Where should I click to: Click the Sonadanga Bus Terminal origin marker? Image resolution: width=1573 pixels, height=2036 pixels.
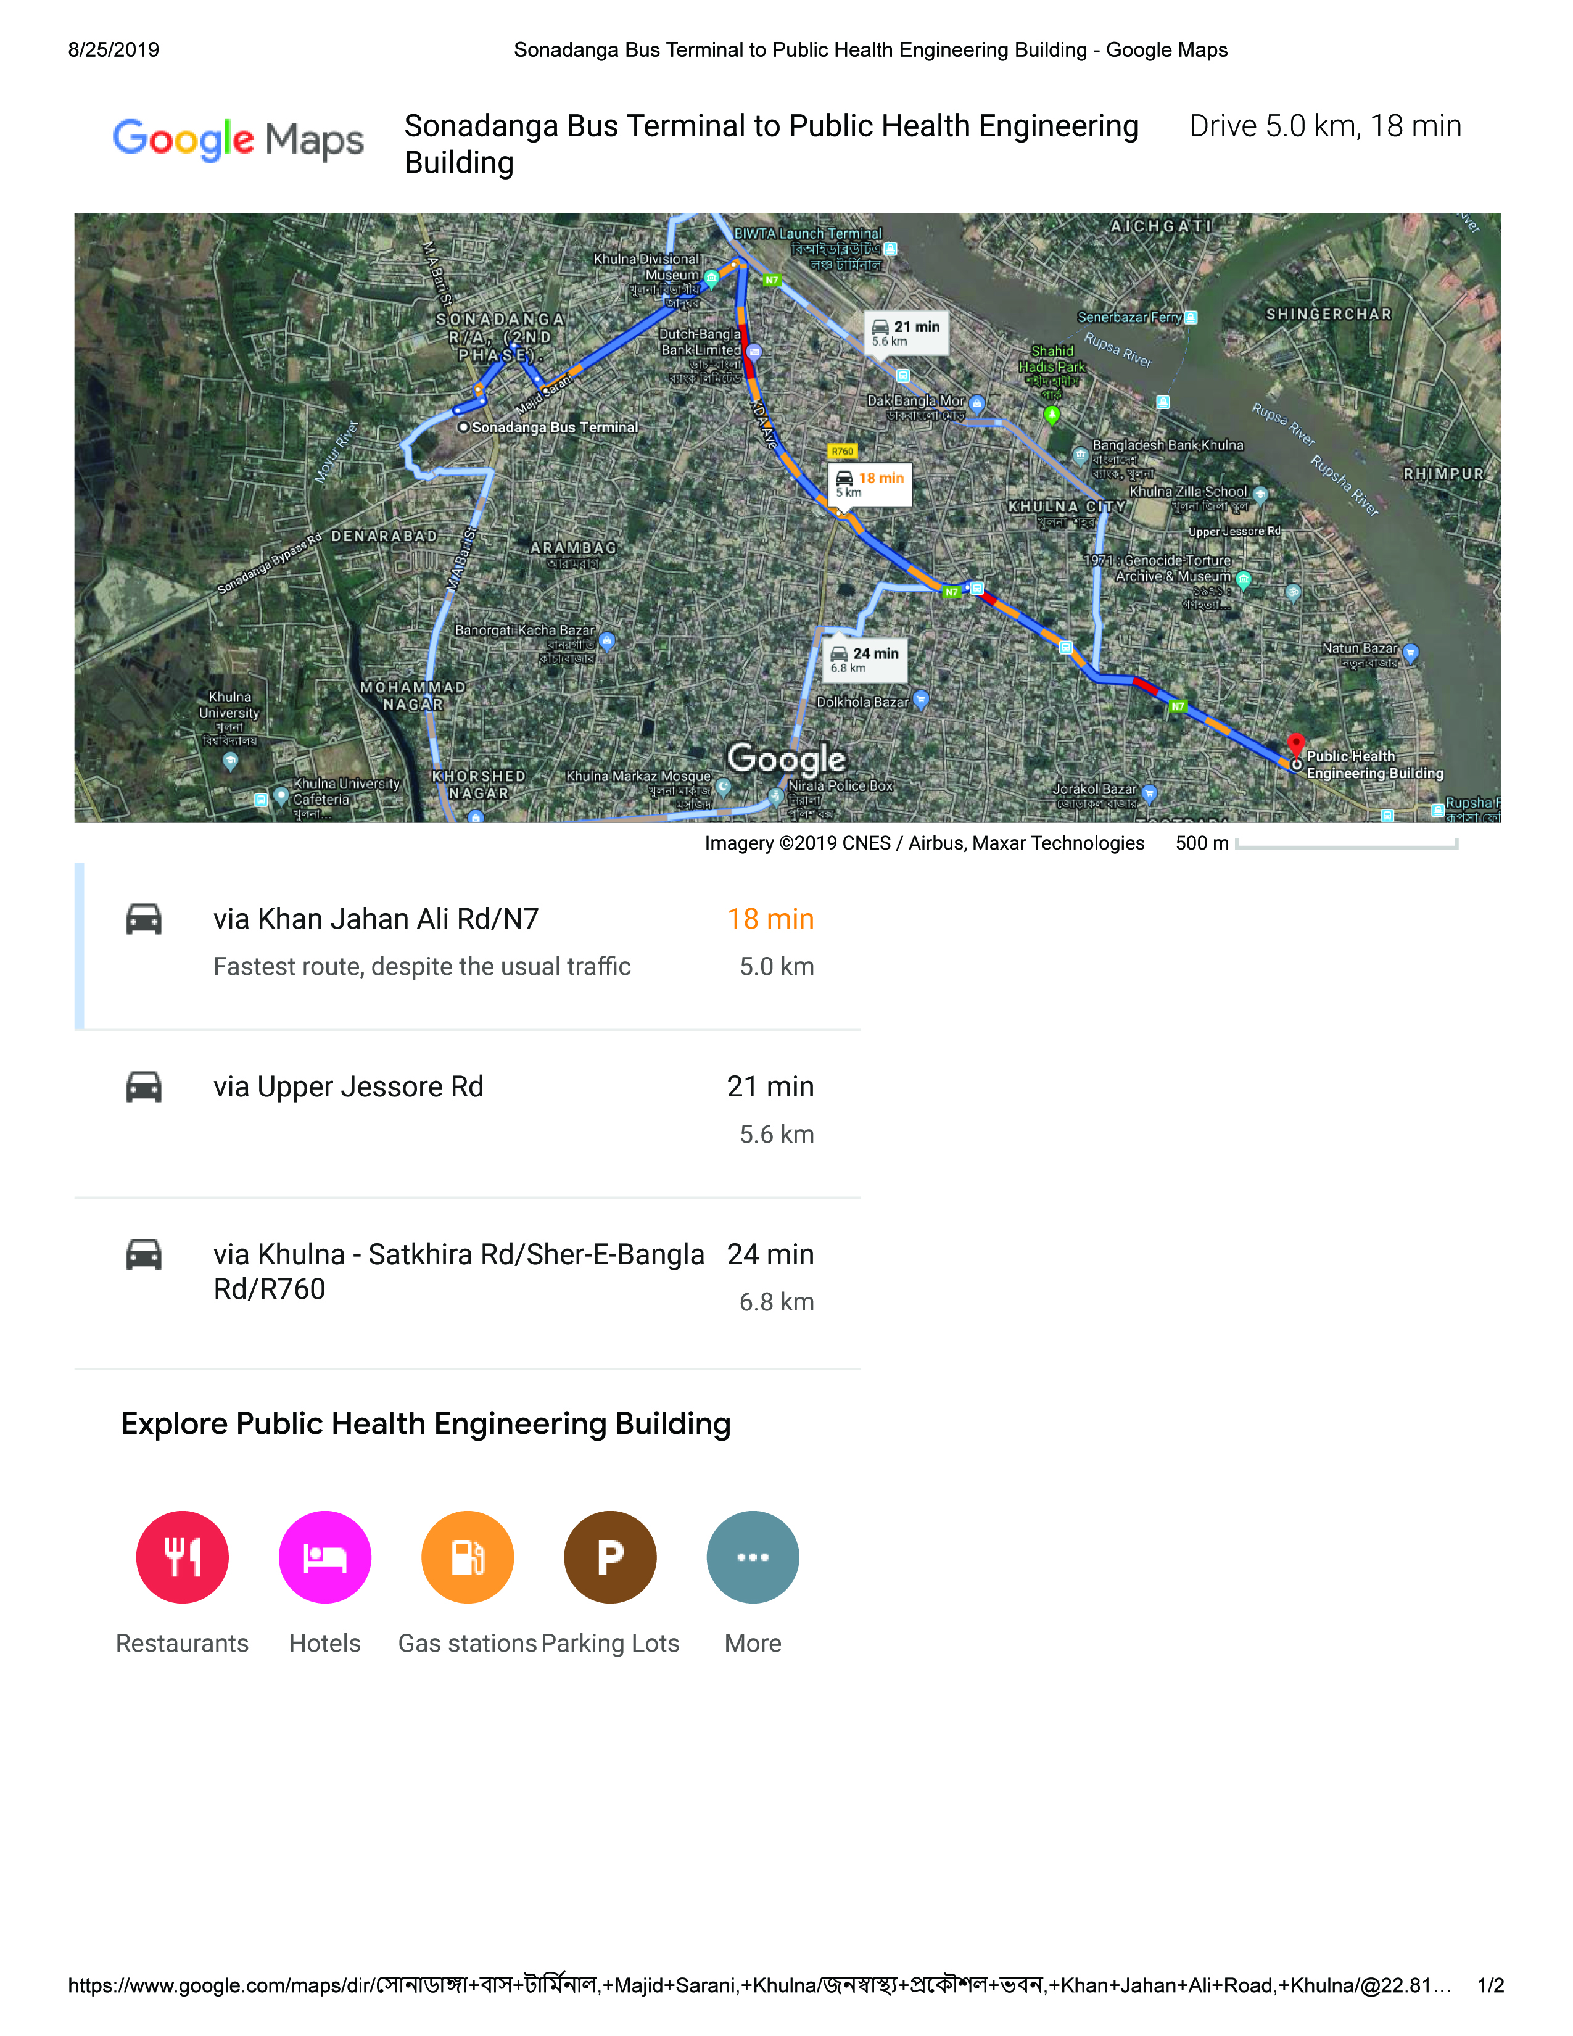click(x=463, y=427)
